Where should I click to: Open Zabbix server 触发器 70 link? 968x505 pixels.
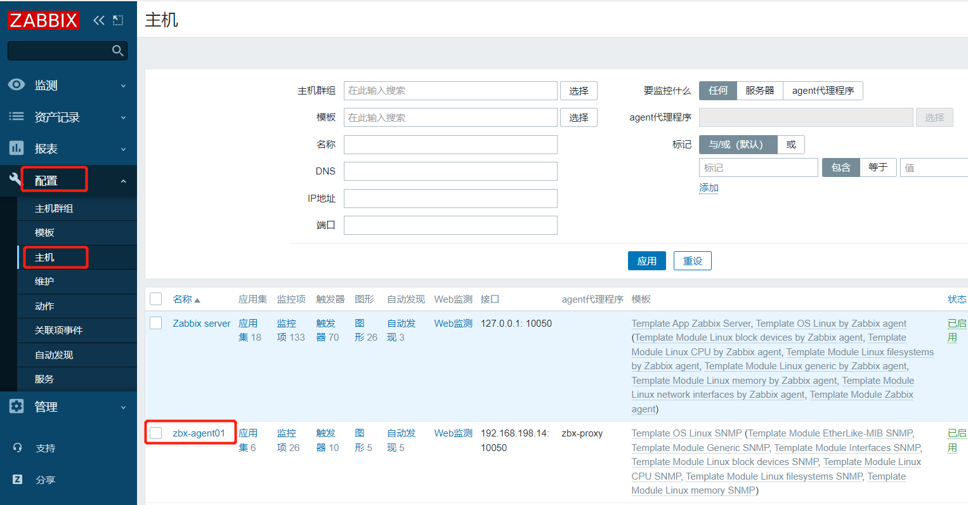tap(326, 331)
